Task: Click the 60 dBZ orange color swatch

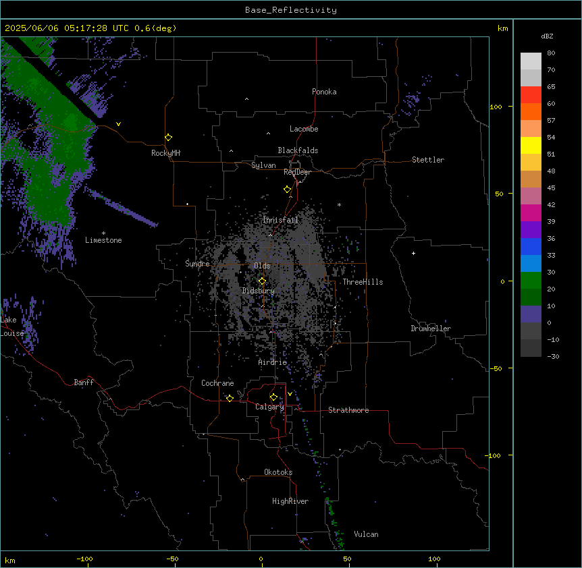Action: (x=531, y=111)
